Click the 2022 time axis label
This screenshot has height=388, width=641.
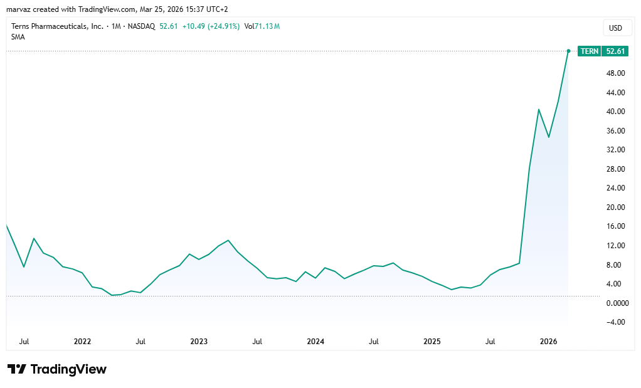coord(82,342)
